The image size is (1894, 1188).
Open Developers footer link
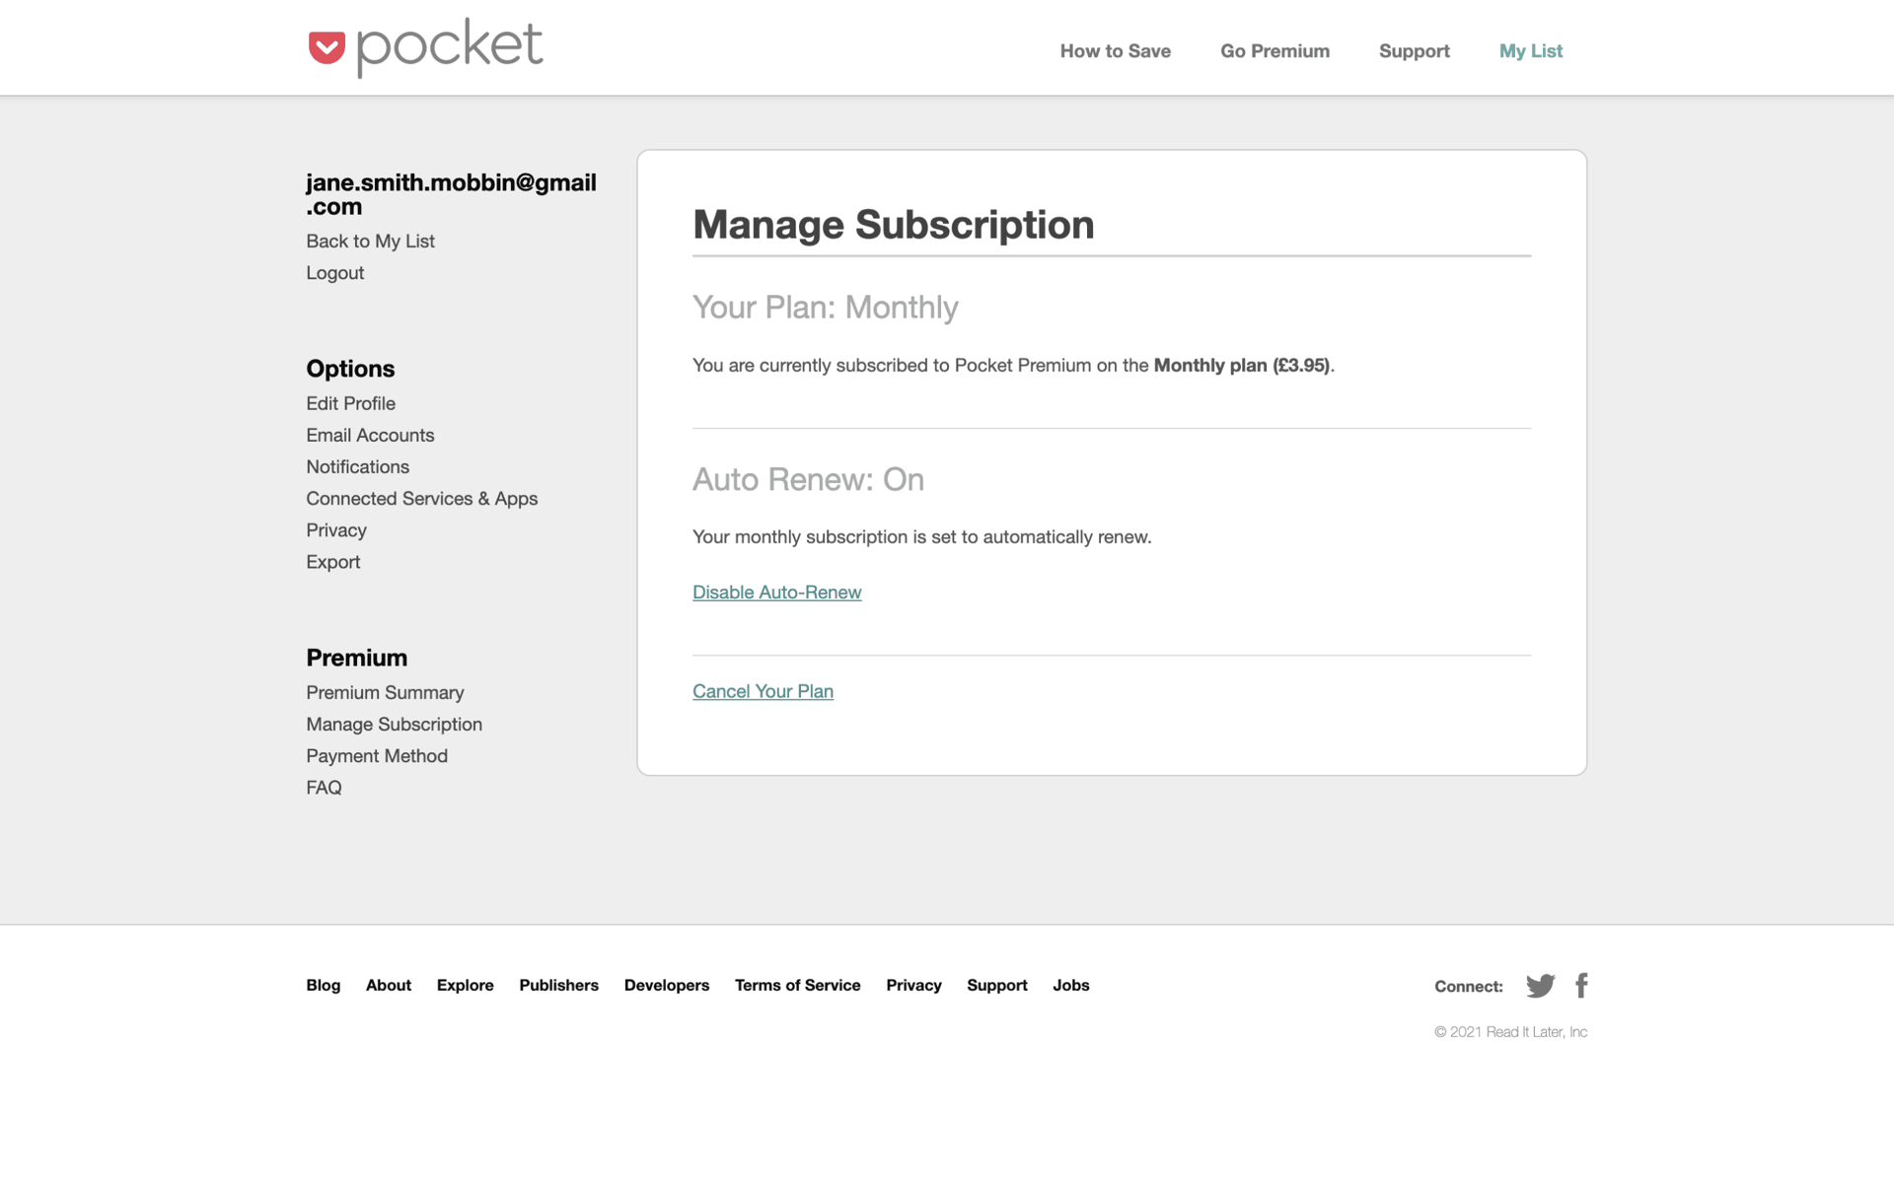[667, 985]
